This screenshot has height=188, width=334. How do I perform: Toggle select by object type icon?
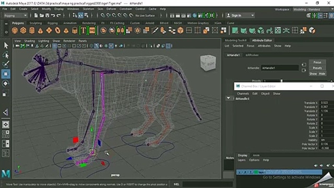81,15
